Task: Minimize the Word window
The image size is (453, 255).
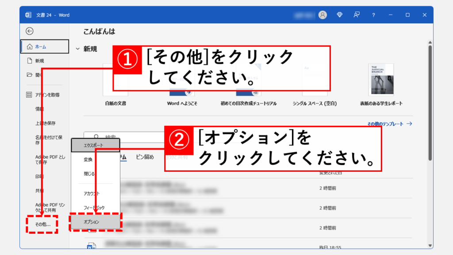Action: coord(391,15)
